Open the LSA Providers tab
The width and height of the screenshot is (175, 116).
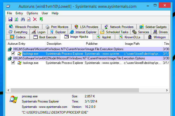click(x=86, y=27)
